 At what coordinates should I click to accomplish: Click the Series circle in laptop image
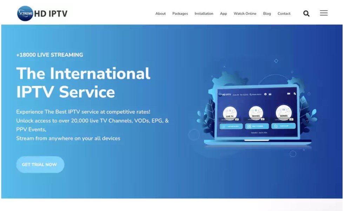(283, 112)
